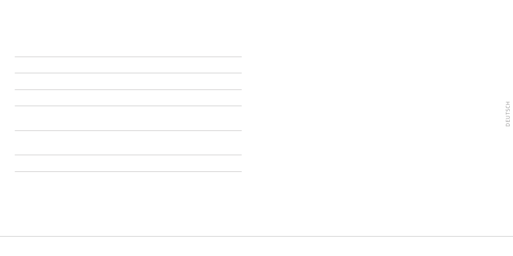Click the bottom table rule line
This screenshot has height=256, width=513.
click(129, 172)
